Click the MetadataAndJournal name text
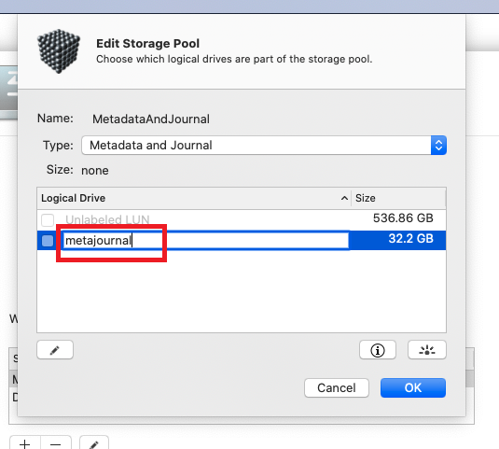Viewport: 499px width, 449px height. click(151, 119)
